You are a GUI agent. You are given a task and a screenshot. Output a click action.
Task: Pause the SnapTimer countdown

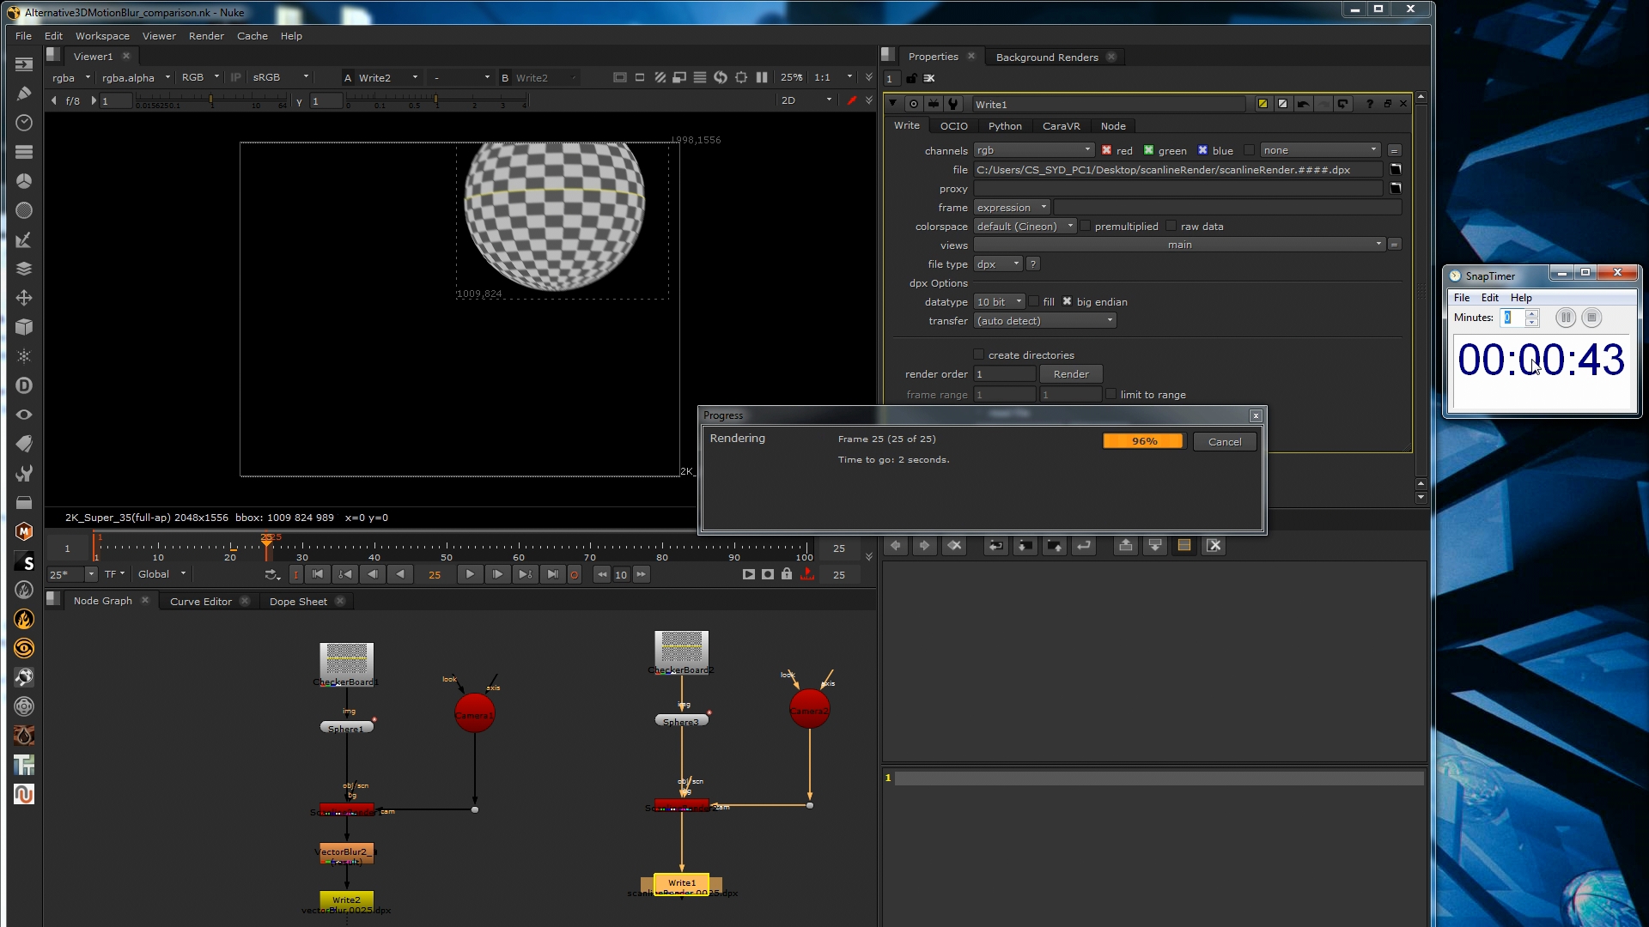[x=1566, y=318]
